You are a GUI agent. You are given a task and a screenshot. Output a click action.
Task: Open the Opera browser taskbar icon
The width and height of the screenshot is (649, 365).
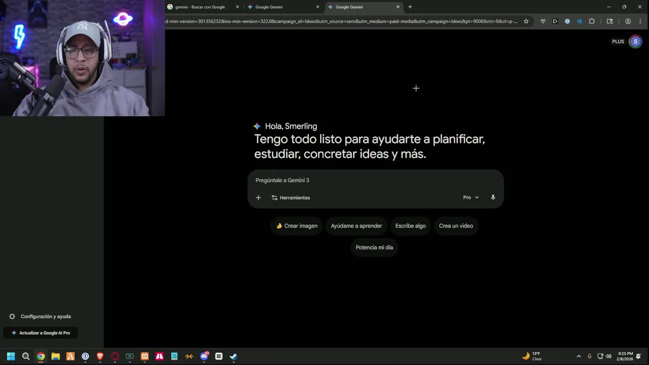[x=115, y=356]
